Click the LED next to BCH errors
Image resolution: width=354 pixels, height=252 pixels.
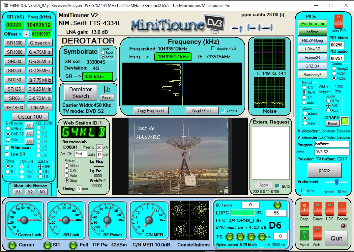278,205
